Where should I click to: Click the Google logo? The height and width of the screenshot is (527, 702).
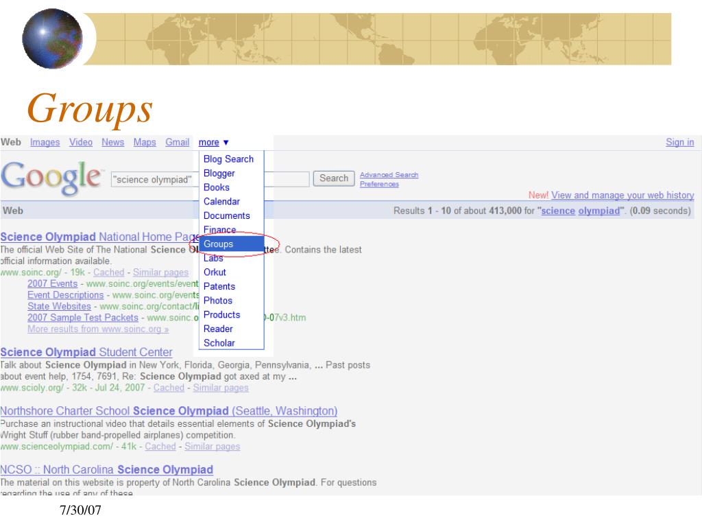51,178
